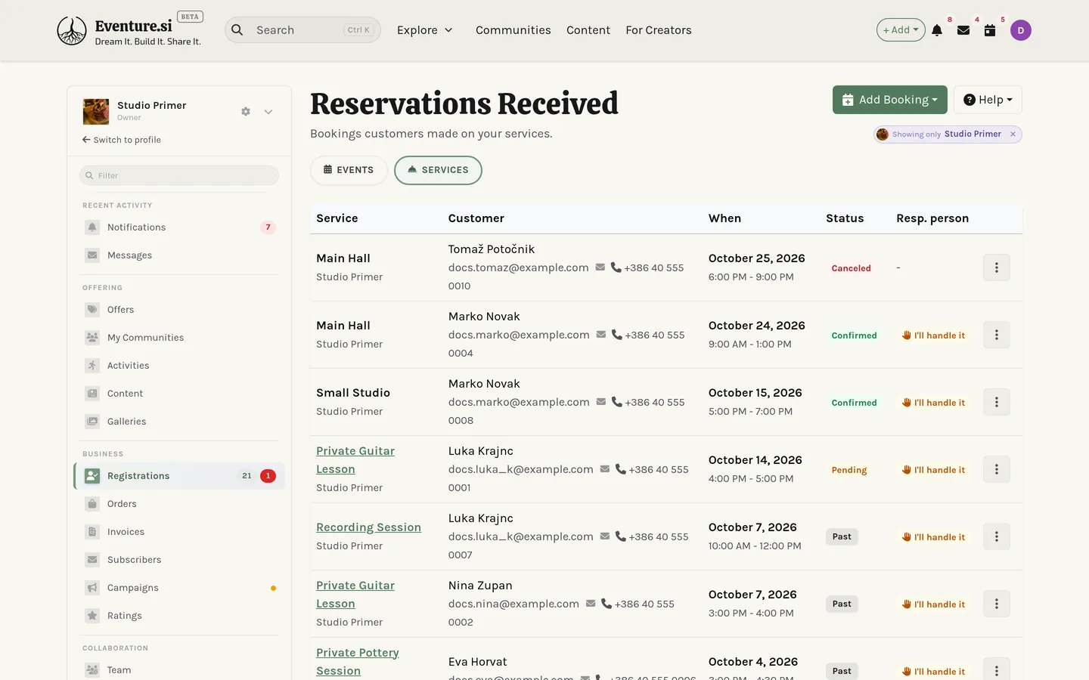1089x680 pixels.
Task: Open the user avatar D menu
Action: click(1021, 30)
